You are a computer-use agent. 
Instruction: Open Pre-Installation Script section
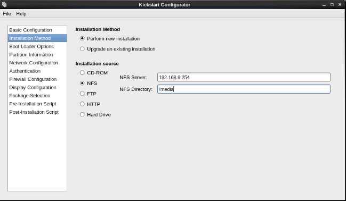pos(37,104)
